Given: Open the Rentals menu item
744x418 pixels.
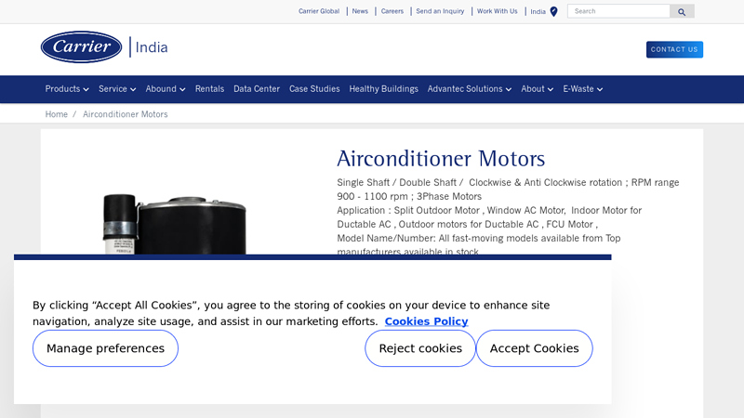Looking at the screenshot, I should (x=209, y=89).
